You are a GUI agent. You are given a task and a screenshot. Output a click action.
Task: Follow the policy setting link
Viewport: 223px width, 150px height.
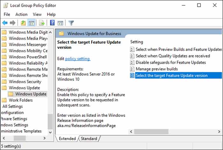pos(77,59)
